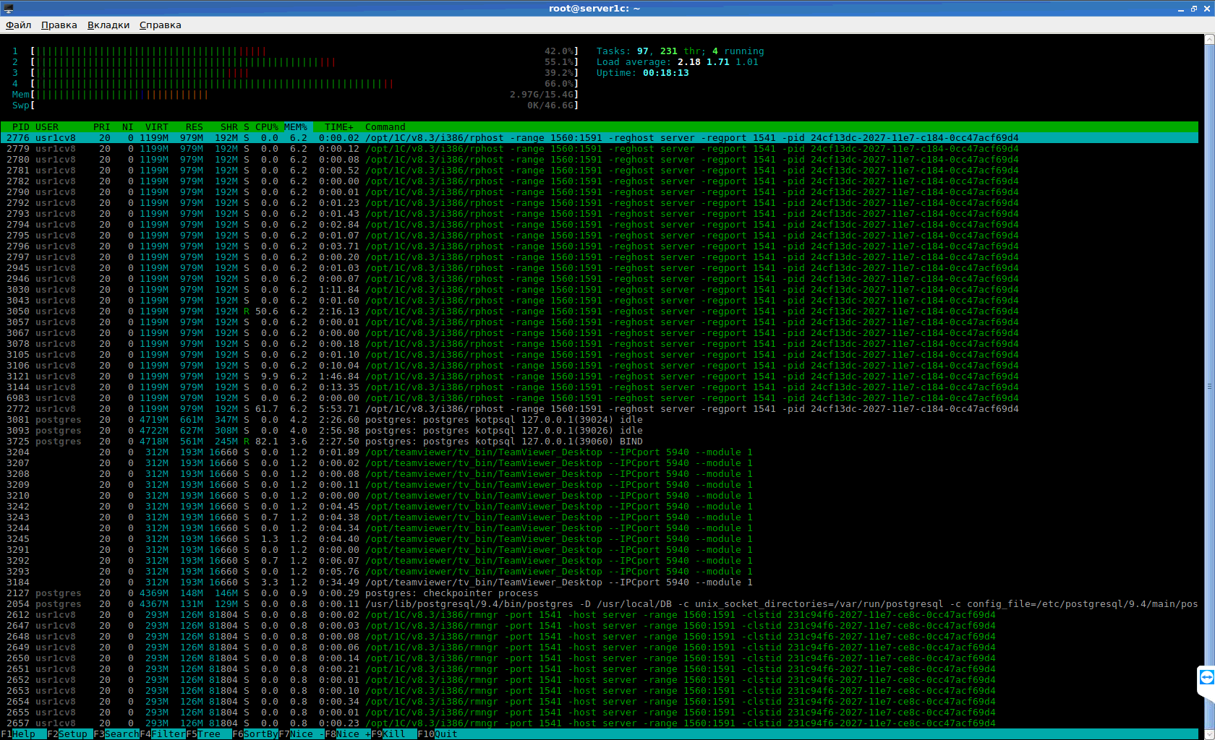Select checkpointer process PID 2127
This screenshot has width=1215, height=740.
point(599,593)
